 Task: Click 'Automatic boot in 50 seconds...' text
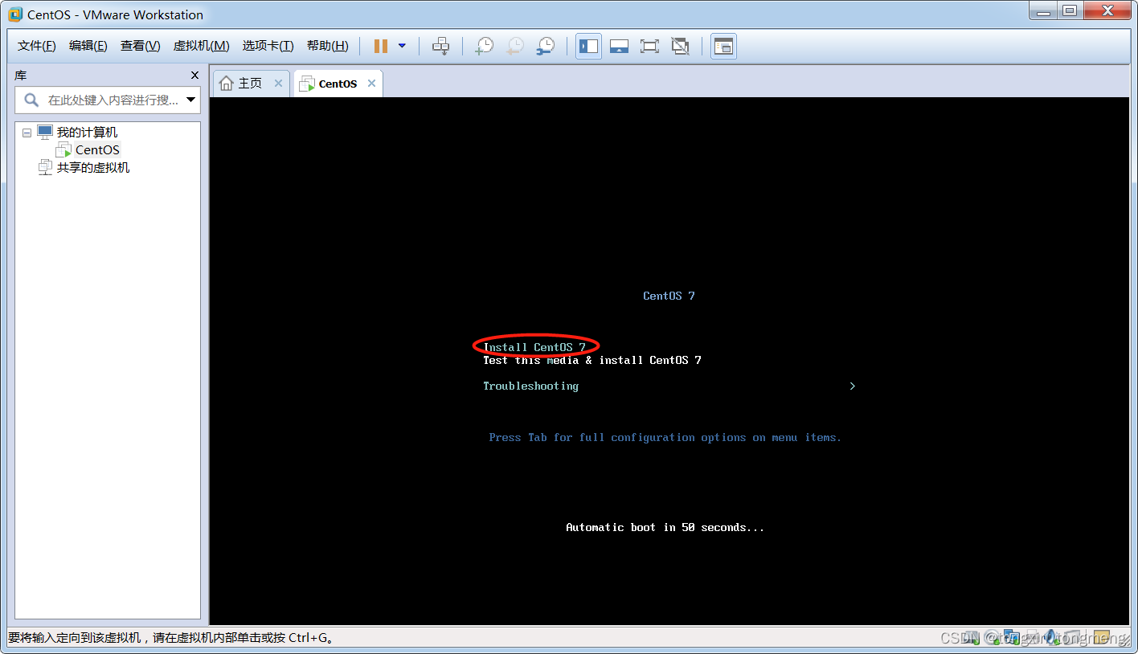coord(665,528)
